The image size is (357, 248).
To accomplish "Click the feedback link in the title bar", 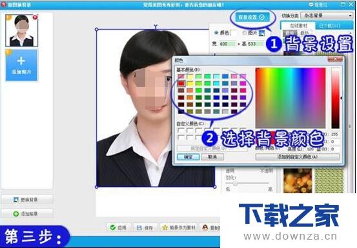I will point(318,5).
